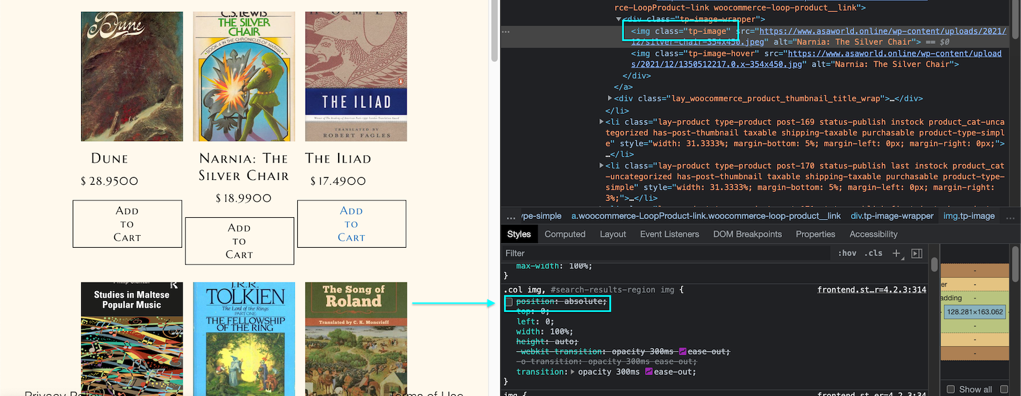
Task: Enable the position: absolute property checkbox
Action: tap(509, 302)
